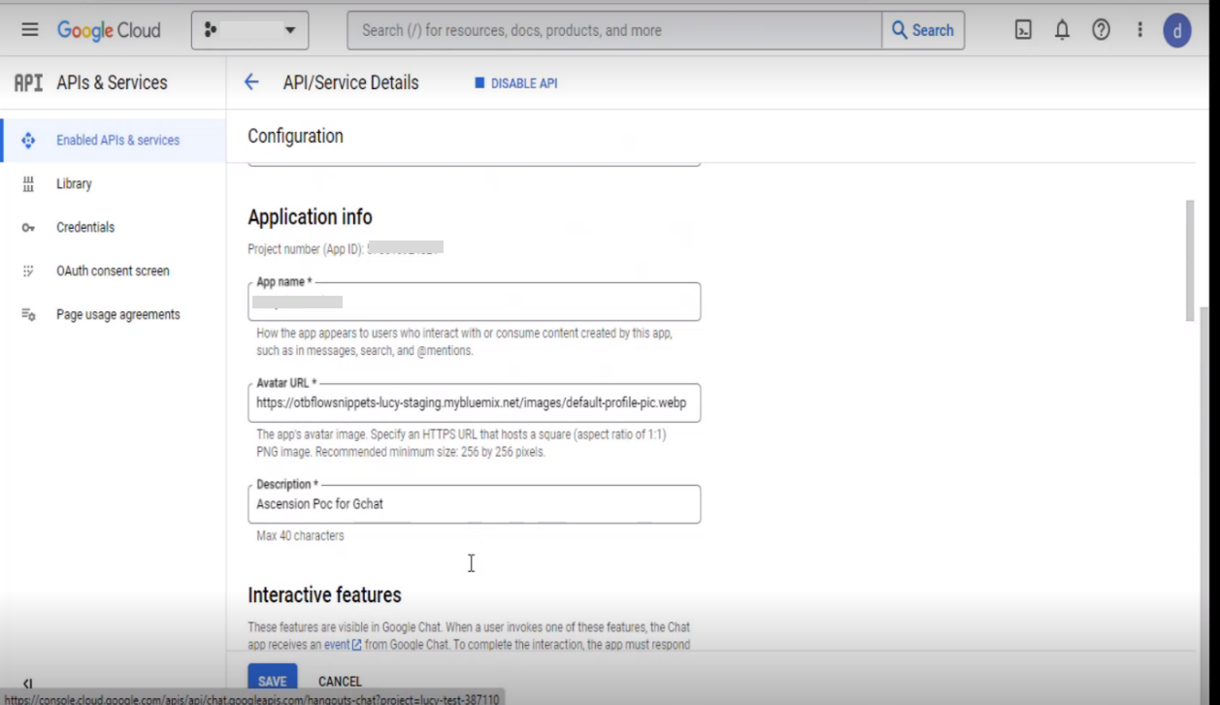Open the three-dot settings menu
The width and height of the screenshot is (1220, 705).
click(x=1139, y=30)
